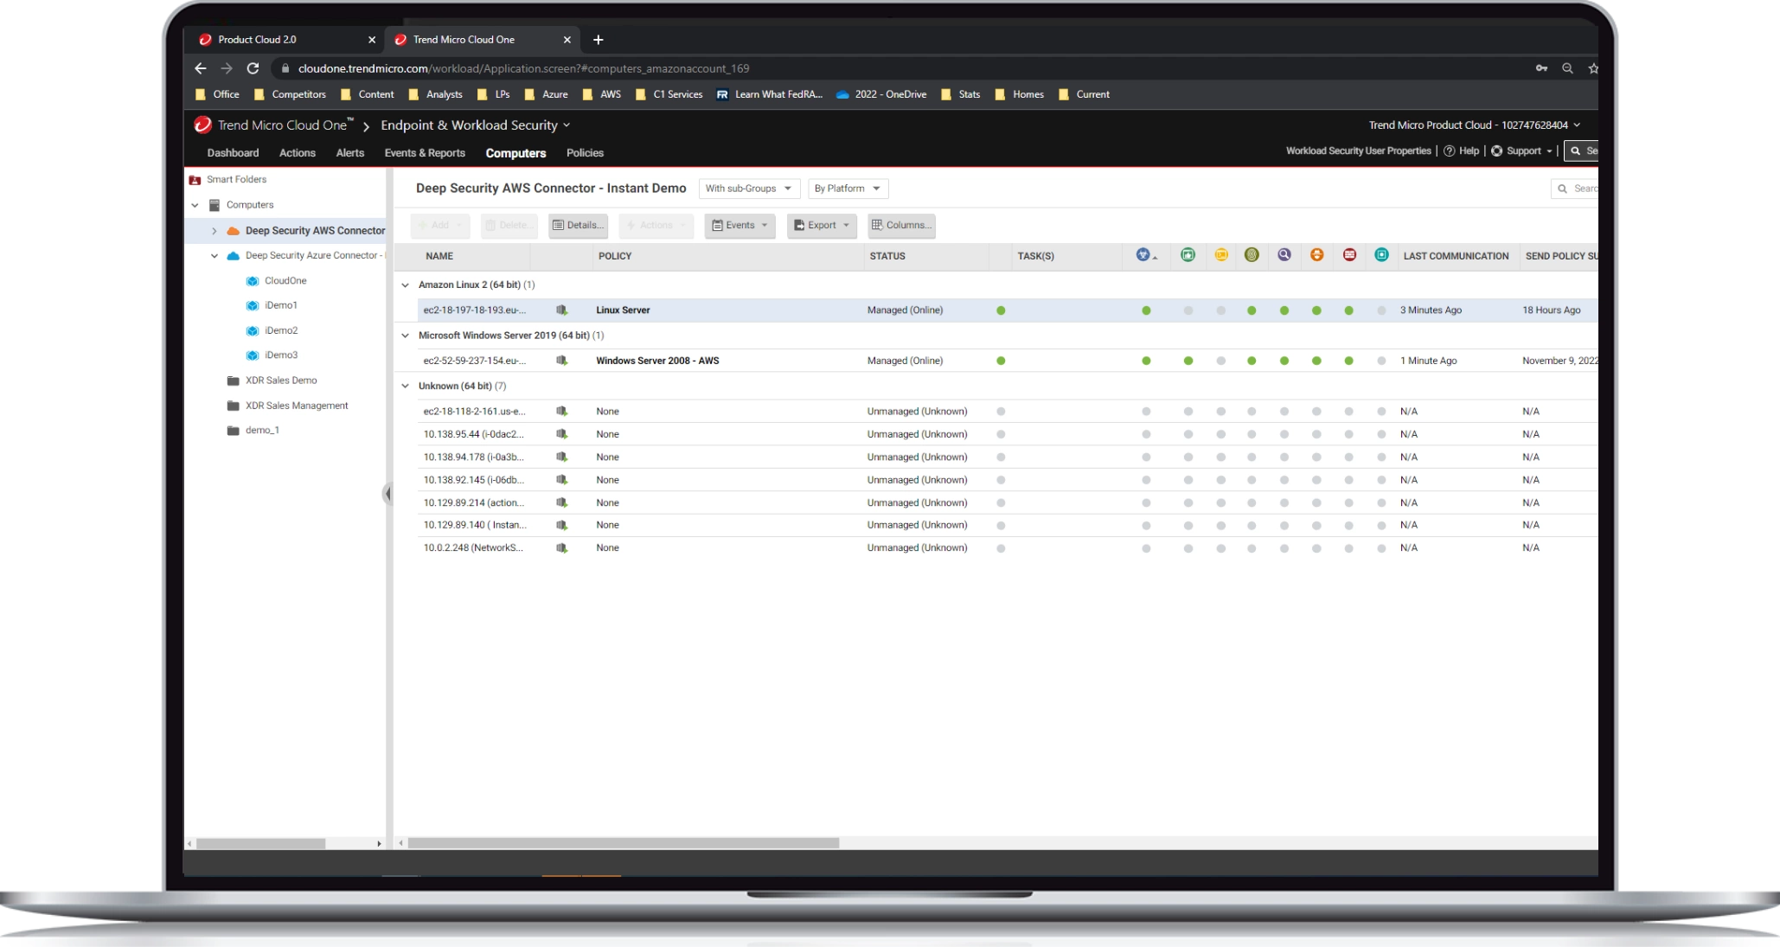Click the Smart Folders icon in sidebar

(x=195, y=180)
